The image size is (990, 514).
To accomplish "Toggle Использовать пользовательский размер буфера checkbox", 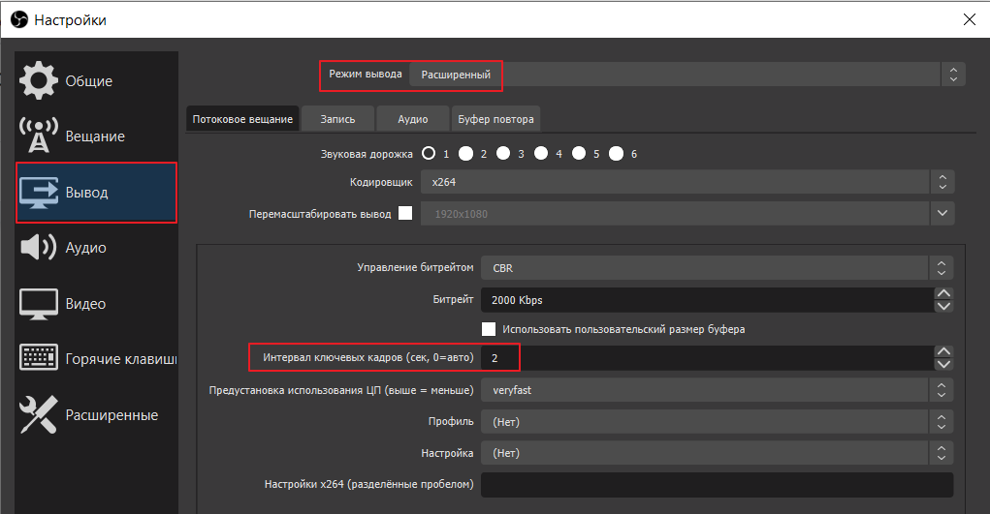I will click(489, 329).
